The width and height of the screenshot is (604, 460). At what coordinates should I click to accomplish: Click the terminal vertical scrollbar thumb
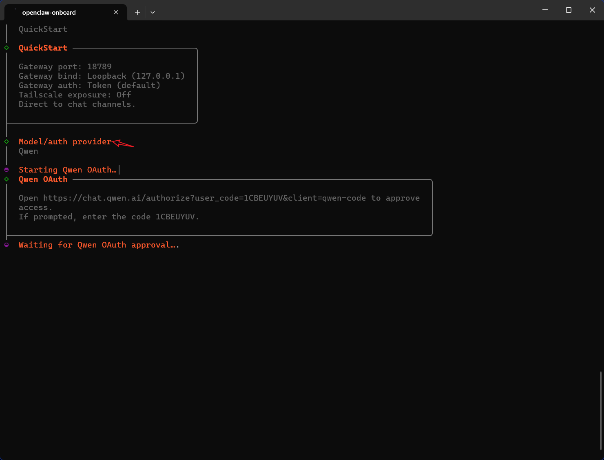tap(601, 410)
